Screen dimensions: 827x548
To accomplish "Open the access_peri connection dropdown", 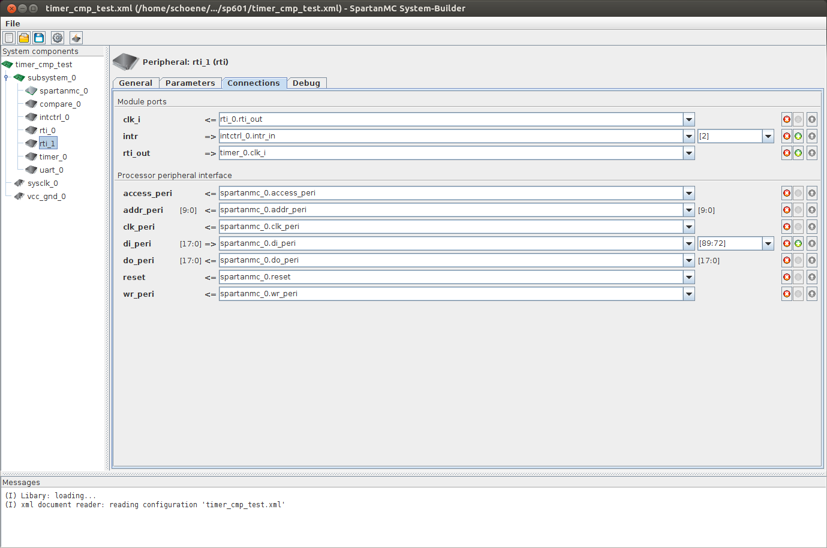I will click(689, 193).
